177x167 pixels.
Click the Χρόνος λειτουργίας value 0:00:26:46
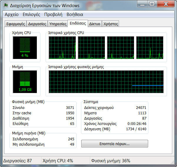137,124
